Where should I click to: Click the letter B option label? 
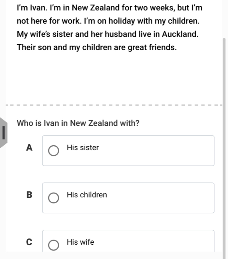tap(30, 195)
